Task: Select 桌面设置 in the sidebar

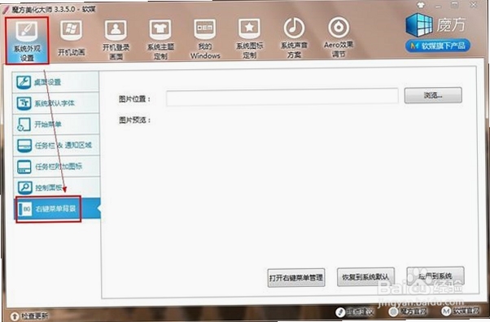Action: tap(56, 82)
